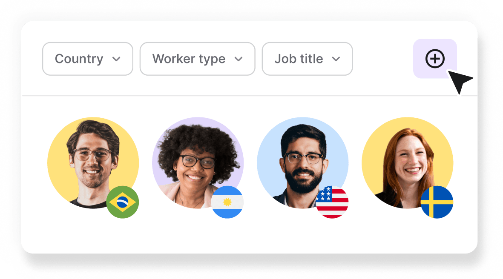The image size is (503, 279).
Task: Click the Sweden flag badge
Action: tap(437, 202)
